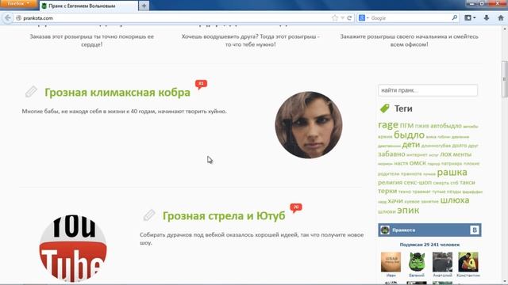Open the Грозная климаксная кобра post
Screen dimensions: 508x285
click(x=117, y=93)
